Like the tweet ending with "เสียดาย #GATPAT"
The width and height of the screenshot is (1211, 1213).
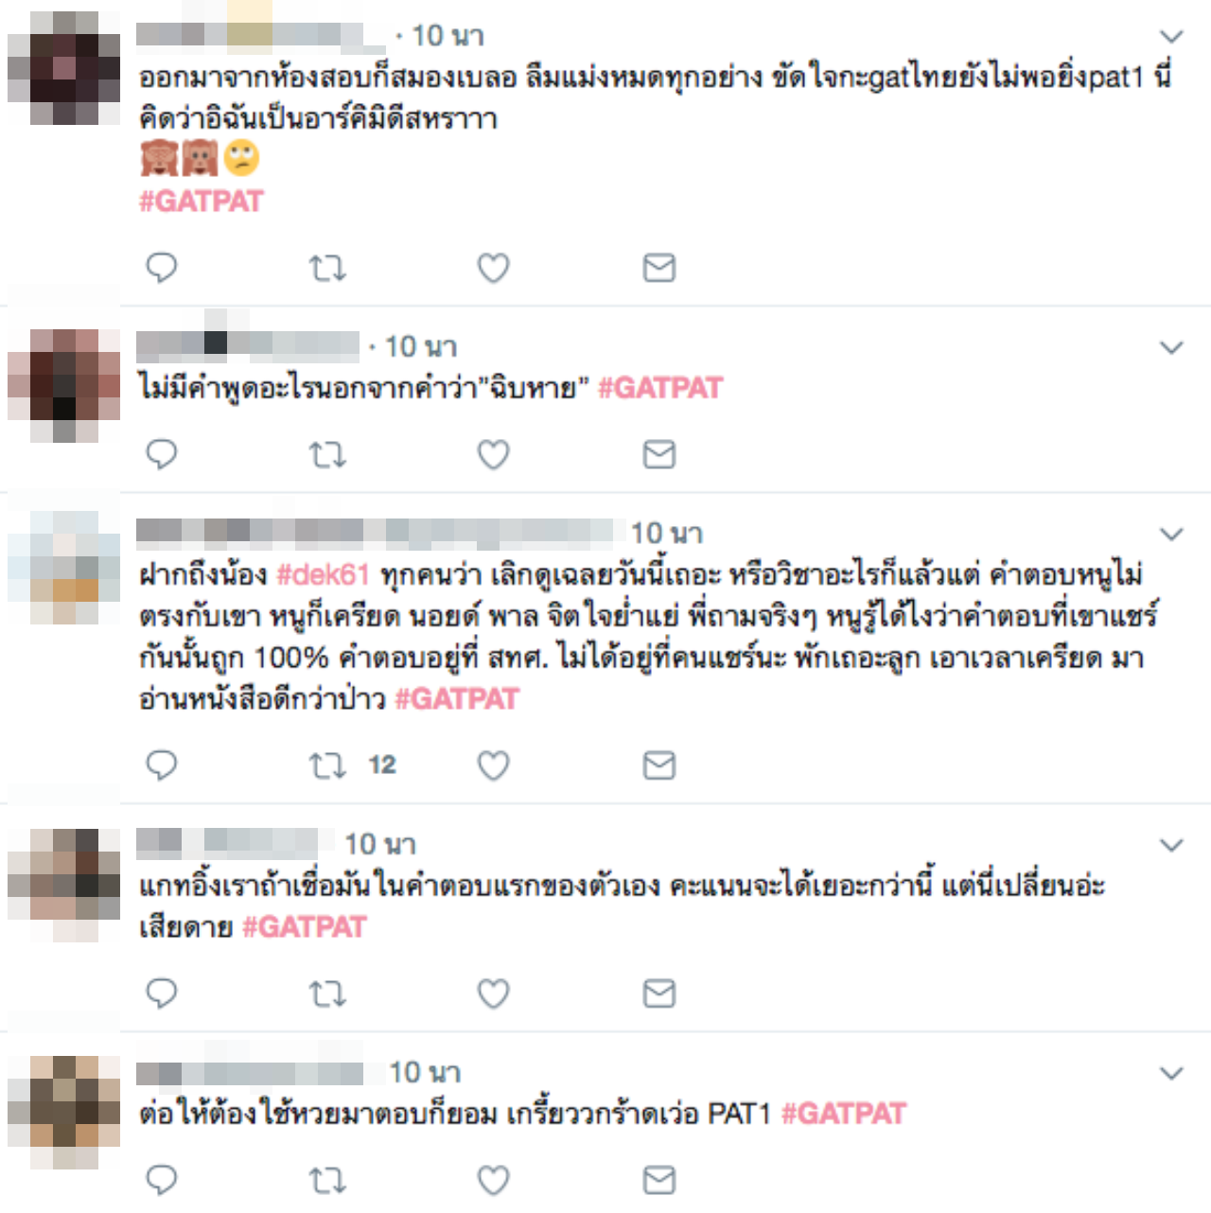click(493, 993)
